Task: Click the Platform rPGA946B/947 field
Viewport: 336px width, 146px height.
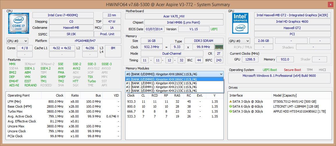Action: coord(85,41)
